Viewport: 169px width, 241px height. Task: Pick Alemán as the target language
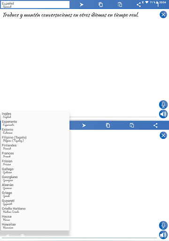coord(35,186)
